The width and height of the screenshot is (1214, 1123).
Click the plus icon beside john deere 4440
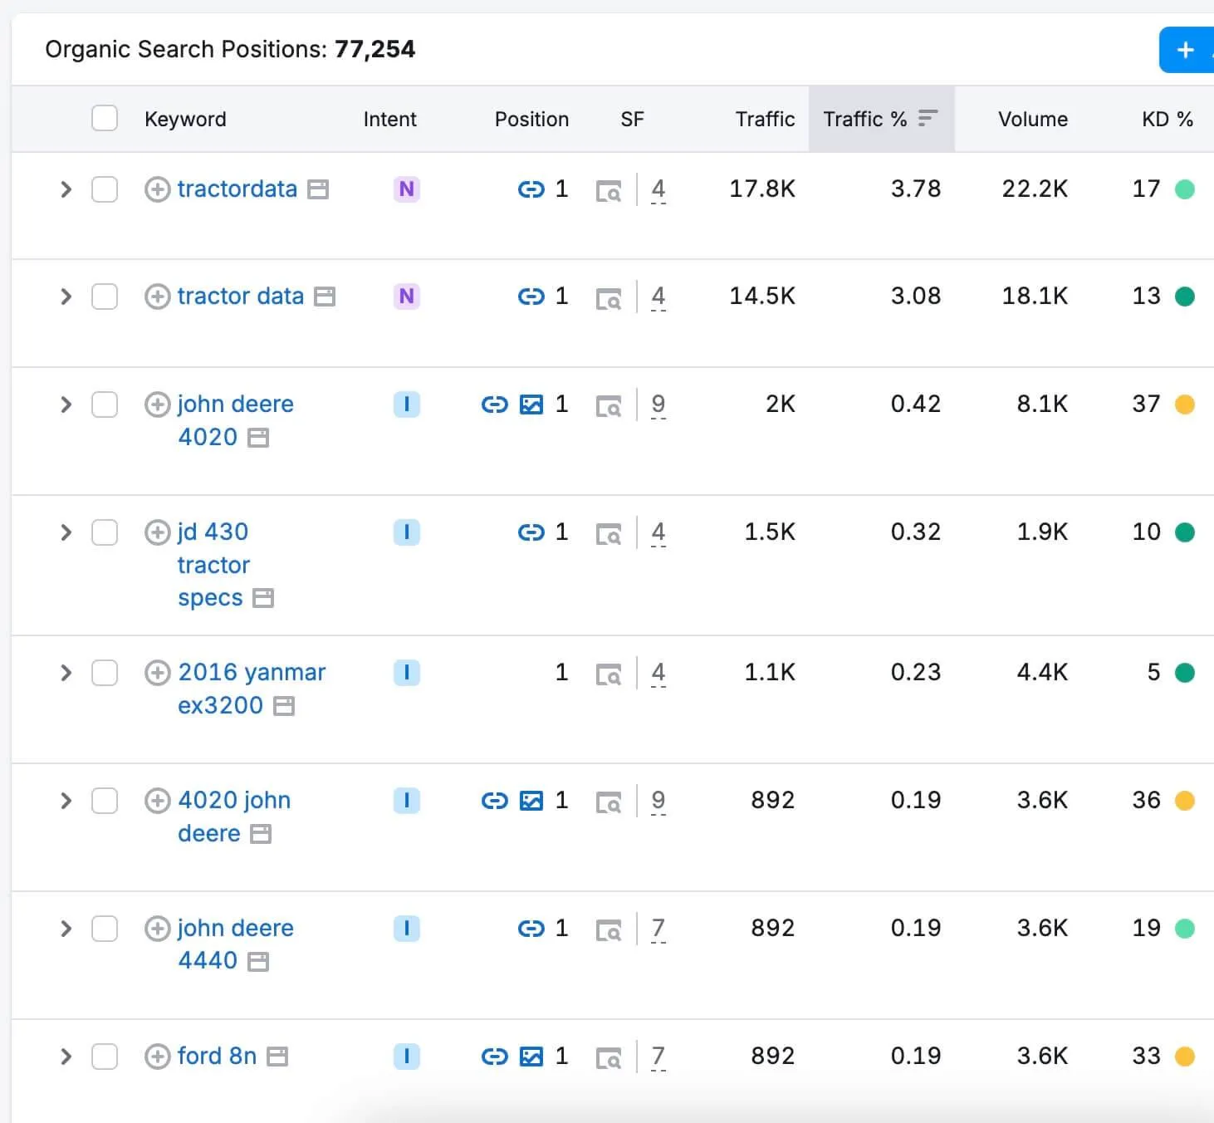click(157, 928)
